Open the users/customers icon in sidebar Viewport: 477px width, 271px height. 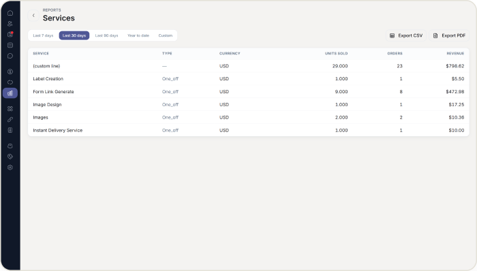pos(10,24)
